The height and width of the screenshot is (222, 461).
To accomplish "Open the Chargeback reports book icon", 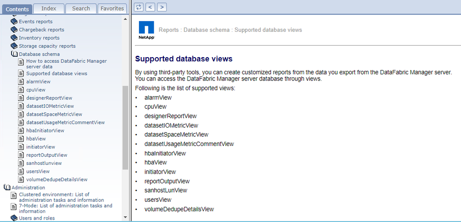I will coord(14,29).
